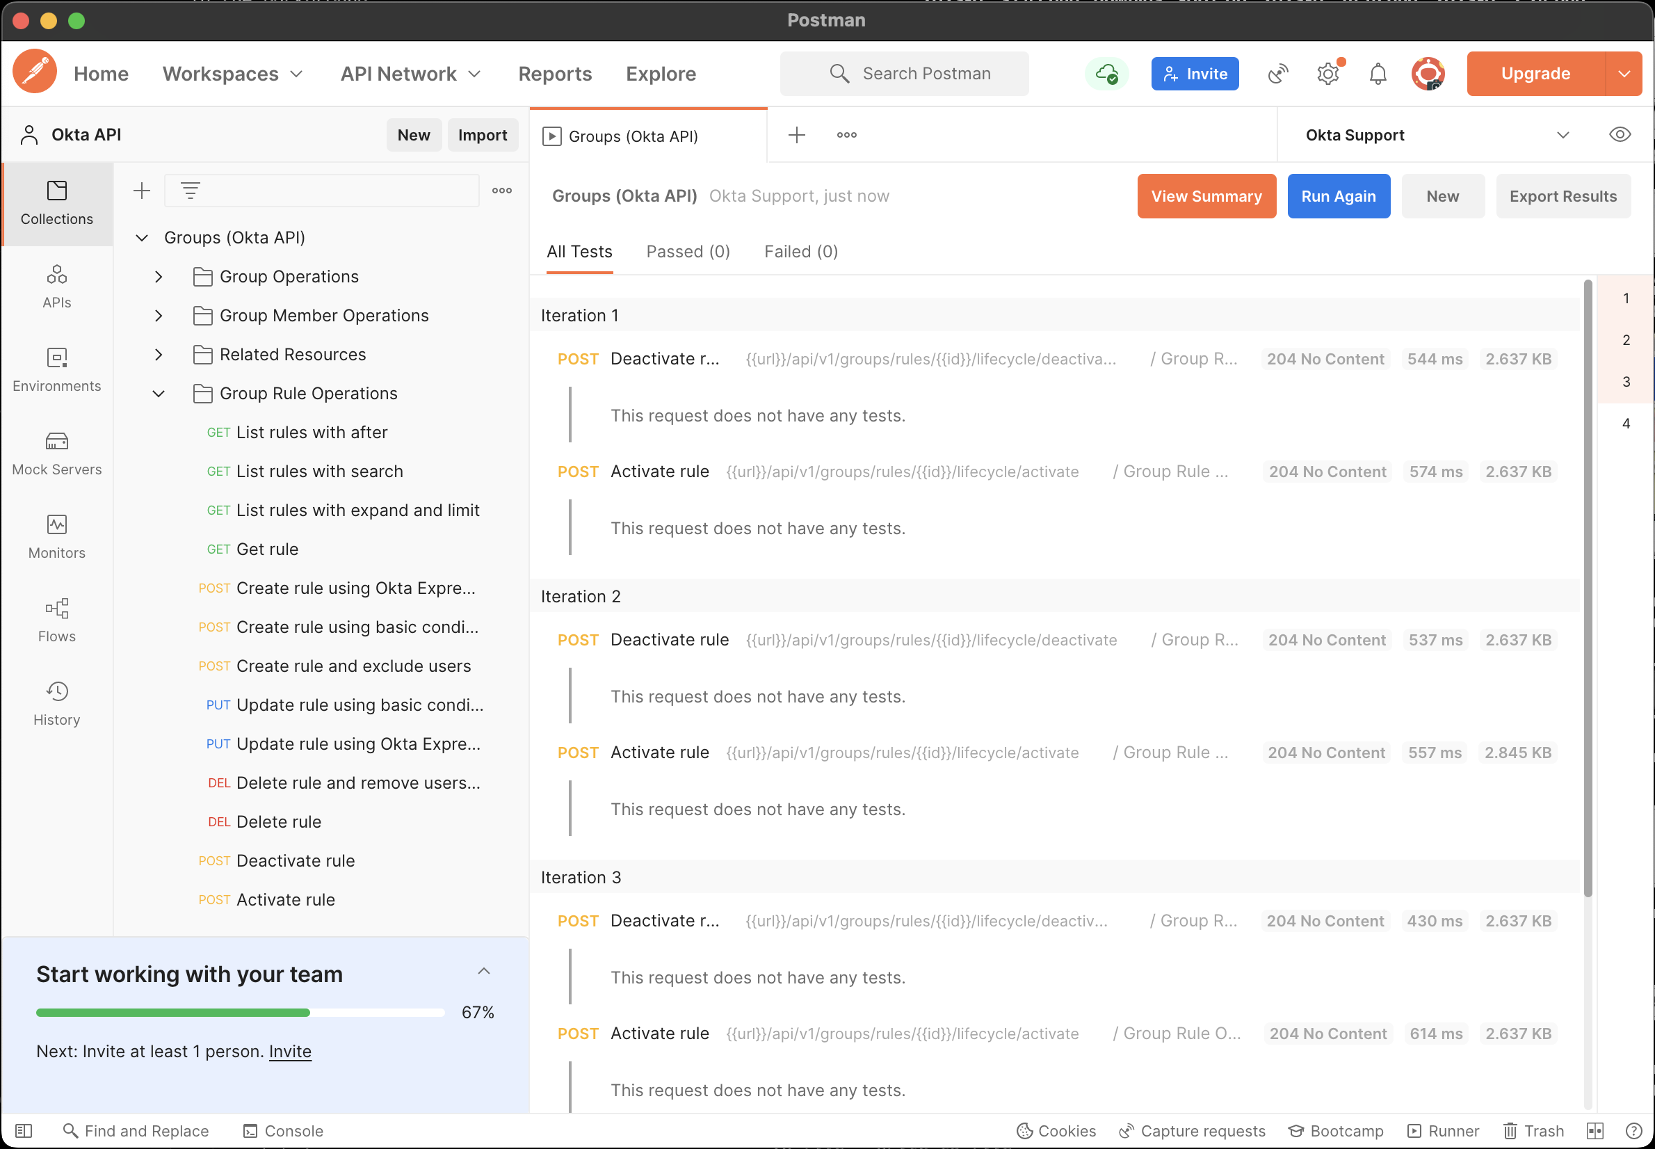Viewport: 1655px width, 1149px height.
Task: Collapse the Groups (Okta API) collection
Action: tap(143, 238)
